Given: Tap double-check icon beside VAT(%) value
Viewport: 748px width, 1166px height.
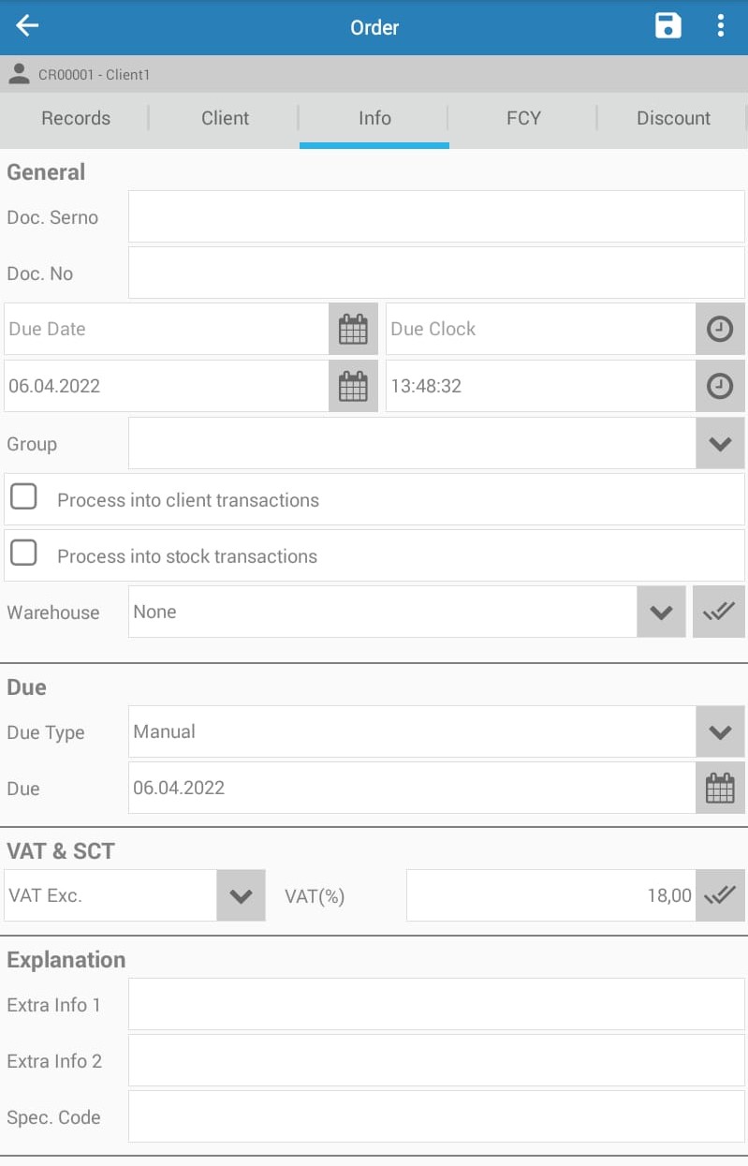Looking at the screenshot, I should pos(720,895).
